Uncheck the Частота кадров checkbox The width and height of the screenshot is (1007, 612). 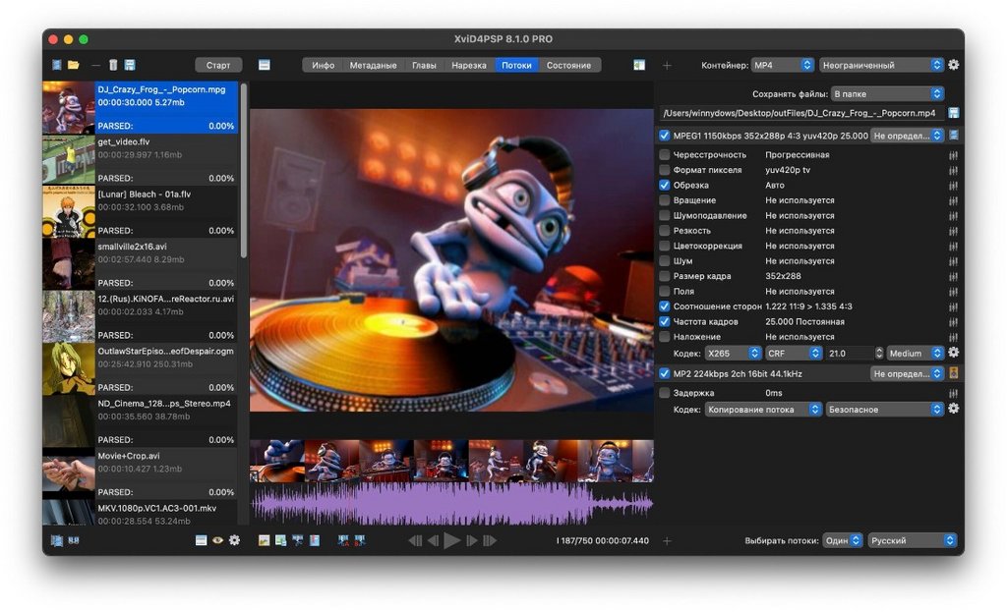click(x=665, y=321)
